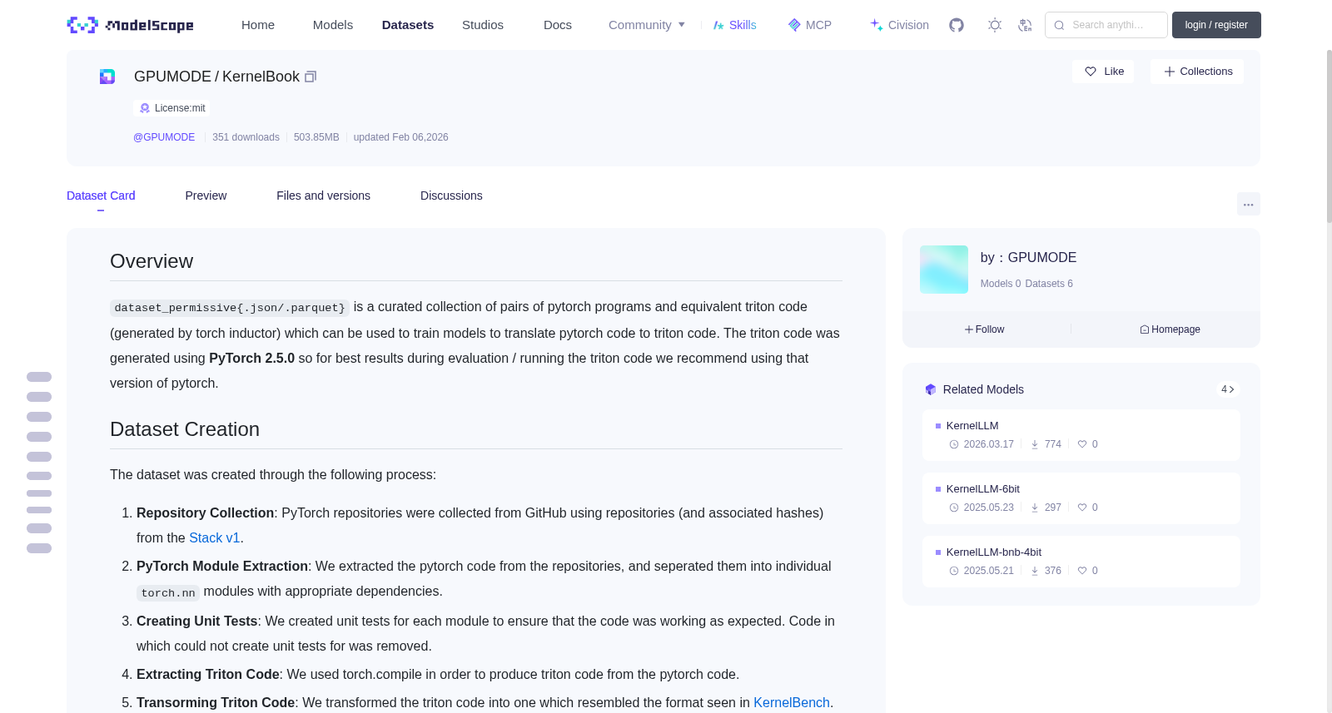
Task: Click the "Models 0" count
Action: click(x=1001, y=284)
